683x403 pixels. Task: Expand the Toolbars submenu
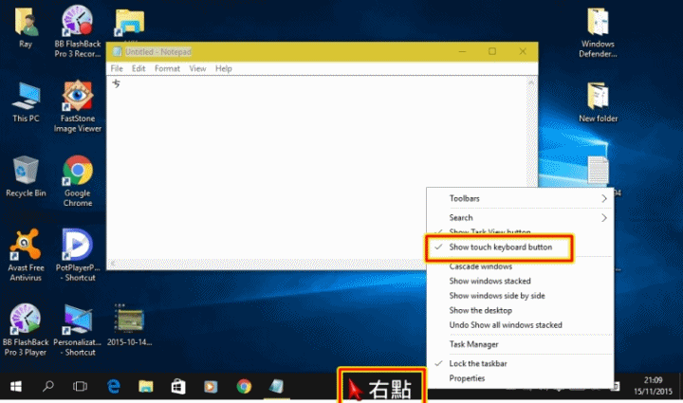[x=520, y=198]
